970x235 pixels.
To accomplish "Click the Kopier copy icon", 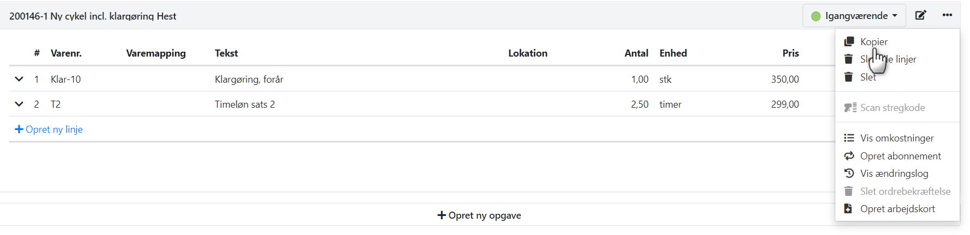I will [849, 42].
